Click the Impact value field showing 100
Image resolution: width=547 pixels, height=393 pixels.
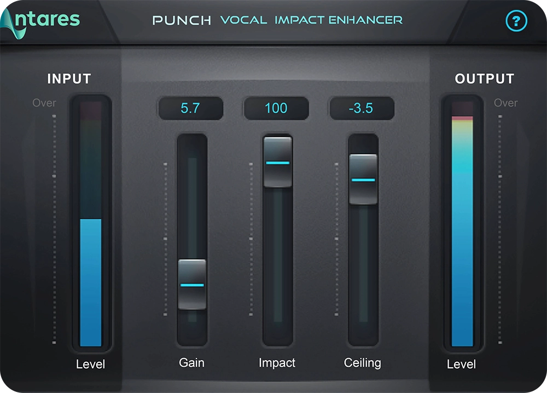pos(276,108)
